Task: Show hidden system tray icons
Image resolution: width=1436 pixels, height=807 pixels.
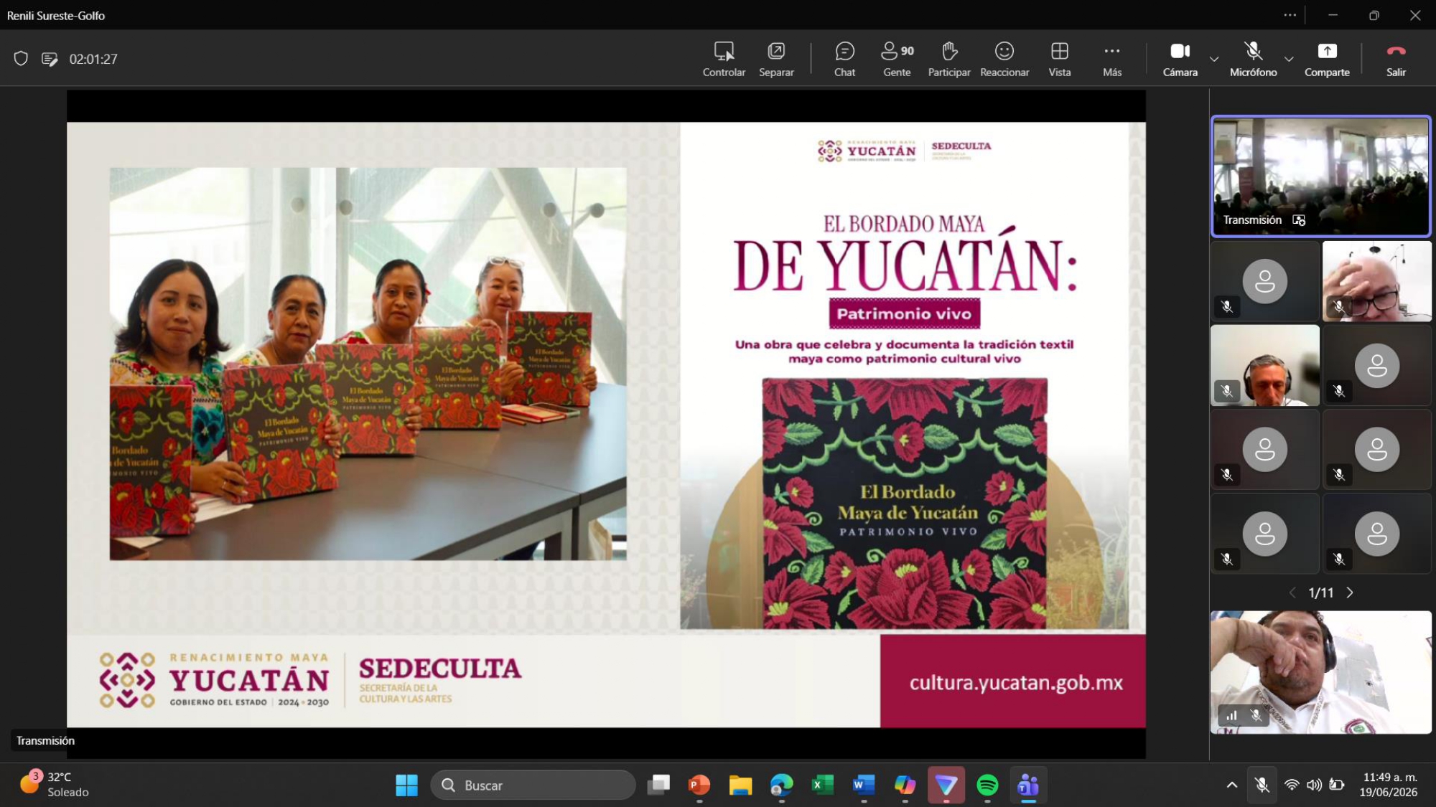Action: click(x=1232, y=785)
